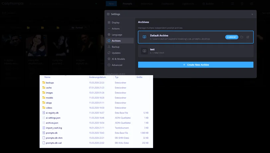
Task: Click the CURRENT badge on Default Archive
Action: point(231,37)
